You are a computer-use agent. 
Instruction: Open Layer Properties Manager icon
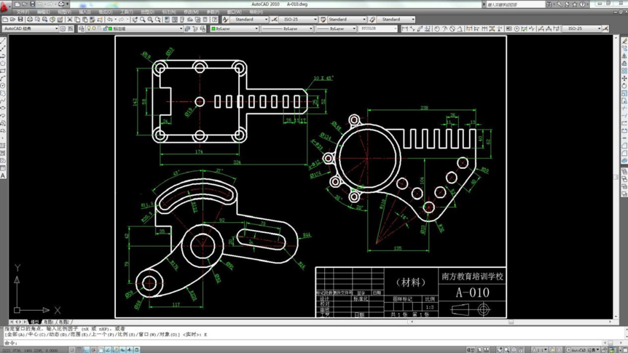[82, 29]
